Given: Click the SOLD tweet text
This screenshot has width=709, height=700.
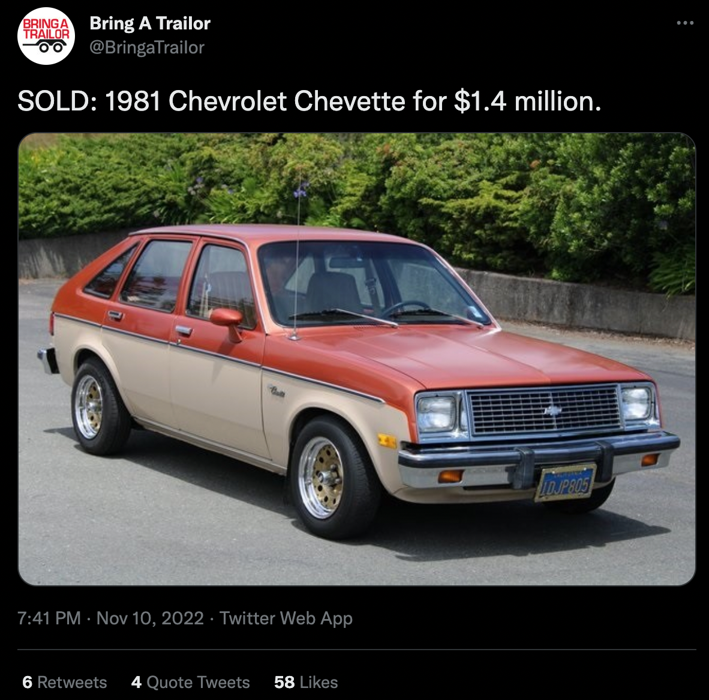Looking at the screenshot, I should 309,101.
